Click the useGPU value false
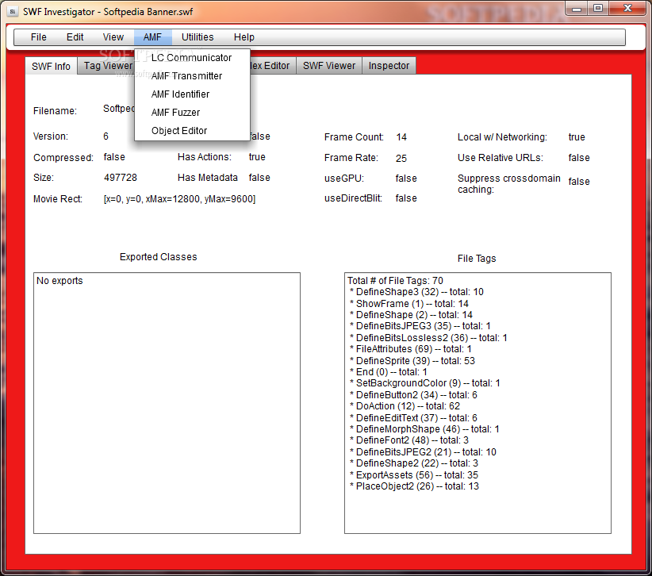652x576 pixels. [406, 179]
